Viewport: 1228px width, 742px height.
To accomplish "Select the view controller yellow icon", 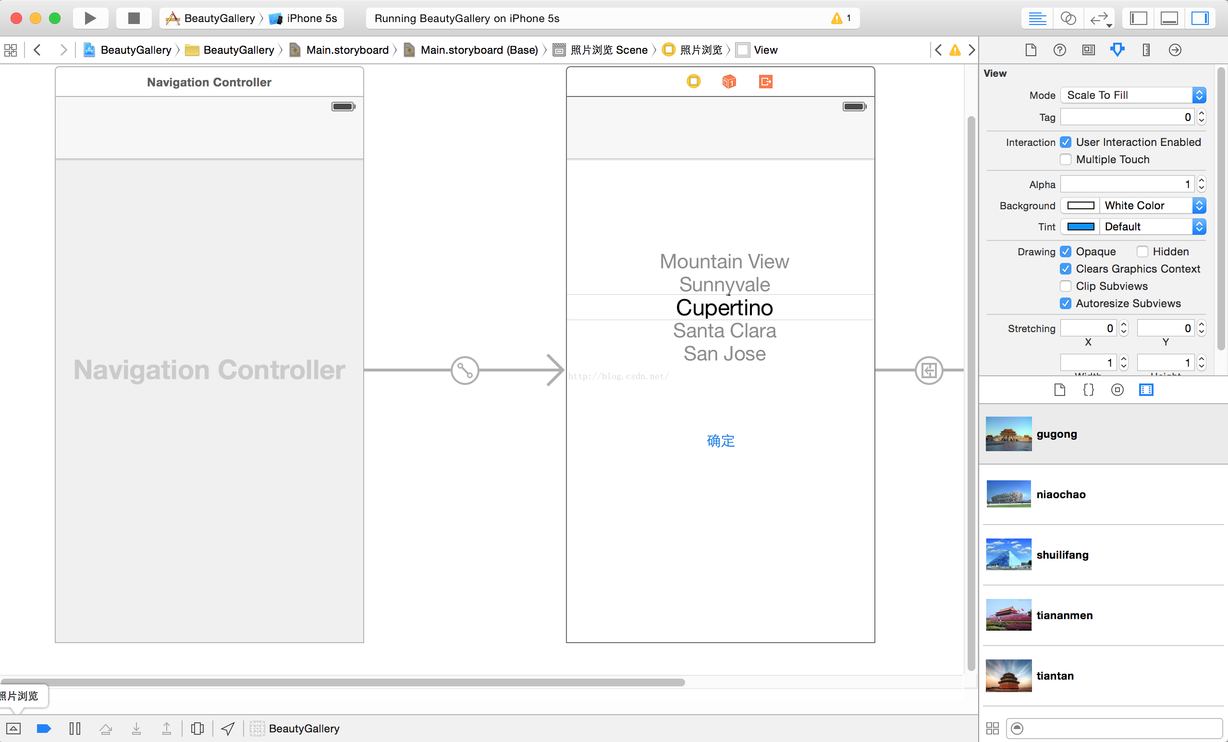I will coord(693,81).
